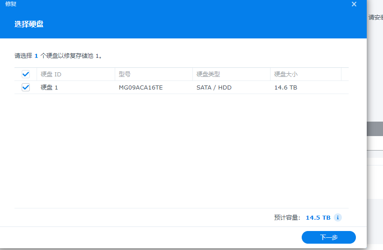
Task: Click the 选择硬盘 heading
Action: [x=29, y=24]
